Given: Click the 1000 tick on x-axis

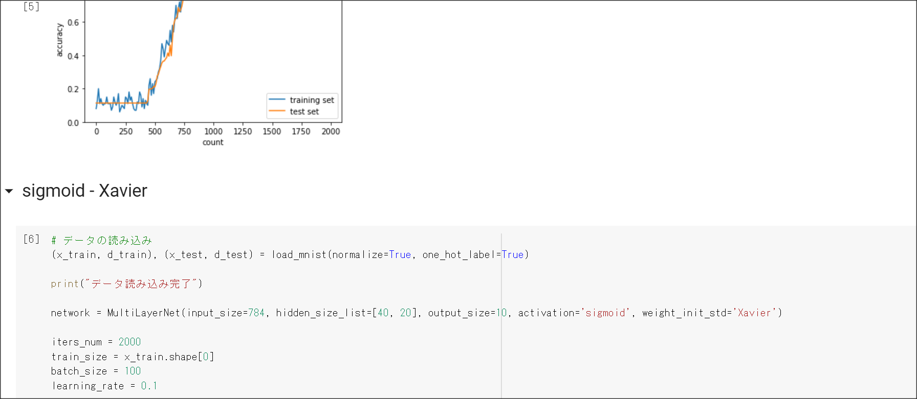Looking at the screenshot, I should pos(213,131).
